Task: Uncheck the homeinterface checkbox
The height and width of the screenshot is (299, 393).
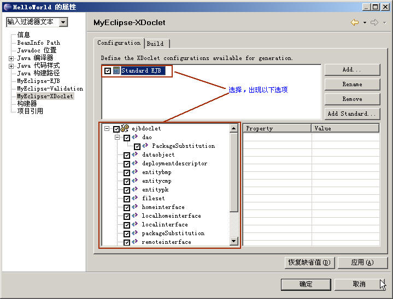Action: pyautogui.click(x=127, y=207)
